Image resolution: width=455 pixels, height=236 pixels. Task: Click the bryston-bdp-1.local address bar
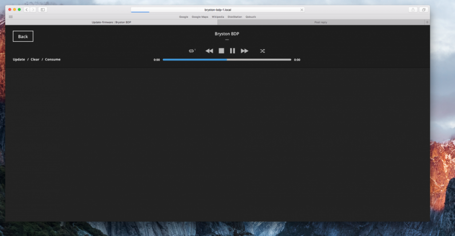[218, 10]
